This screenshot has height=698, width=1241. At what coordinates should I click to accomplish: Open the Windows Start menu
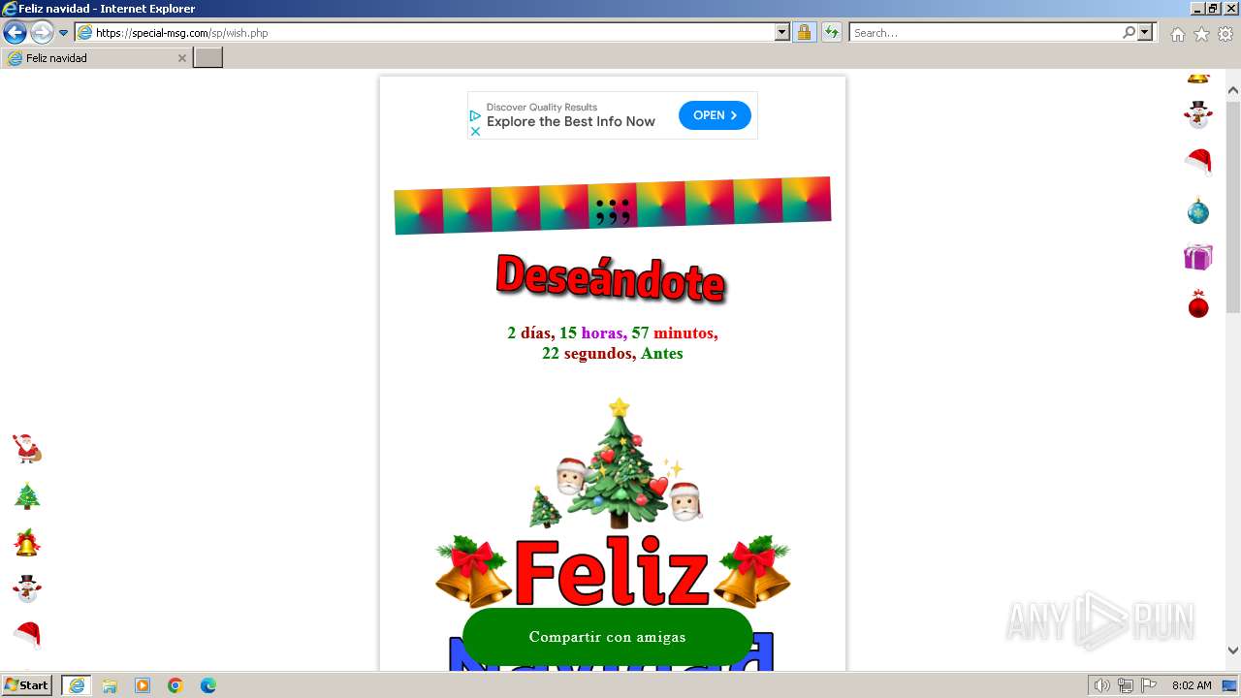click(27, 685)
